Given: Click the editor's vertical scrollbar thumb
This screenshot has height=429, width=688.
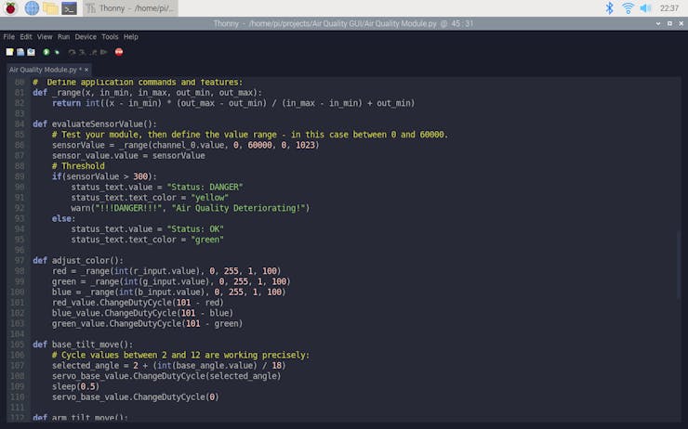Looking at the screenshot, I should pos(679,266).
